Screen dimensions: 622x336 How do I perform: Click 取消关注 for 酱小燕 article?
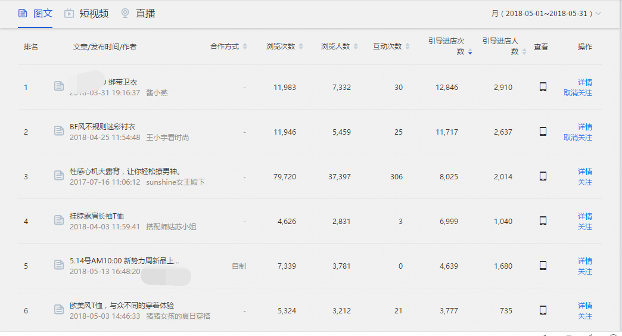[x=577, y=93]
